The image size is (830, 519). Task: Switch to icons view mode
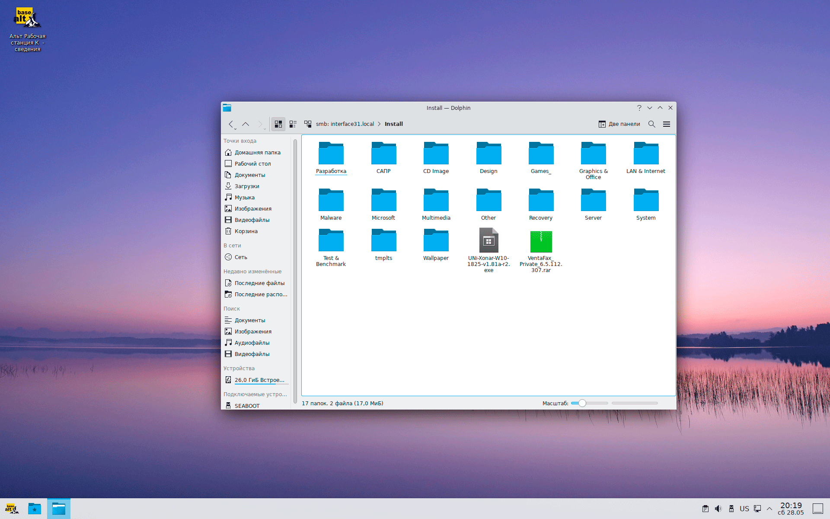[x=278, y=124]
